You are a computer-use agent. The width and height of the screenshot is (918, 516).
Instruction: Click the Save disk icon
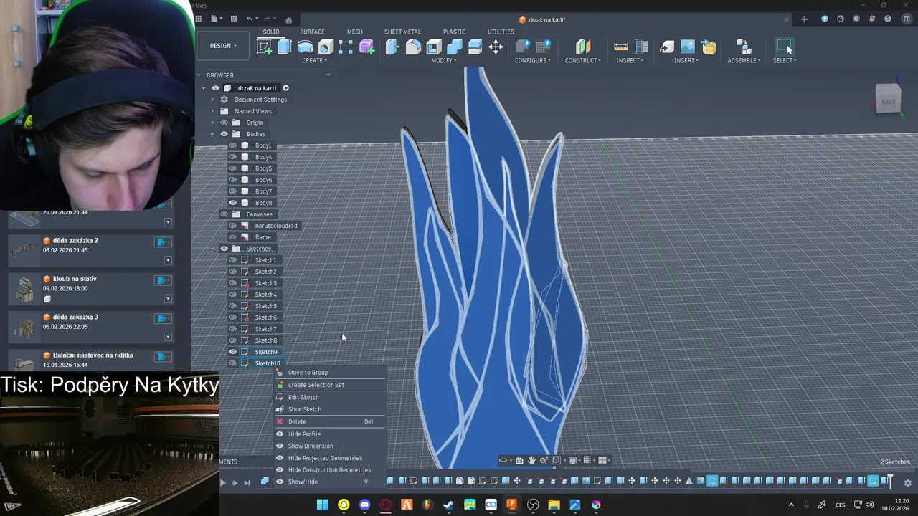point(232,19)
